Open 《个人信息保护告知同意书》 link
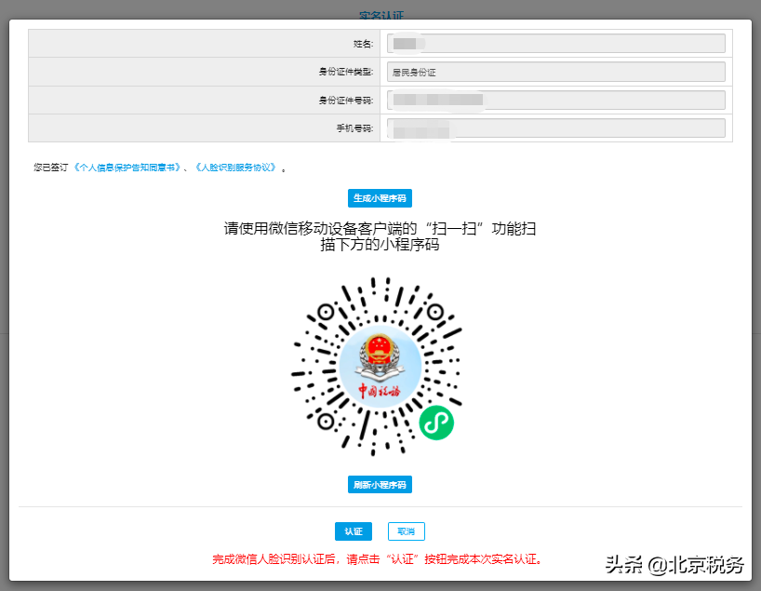This screenshot has height=591, width=761. point(127,168)
